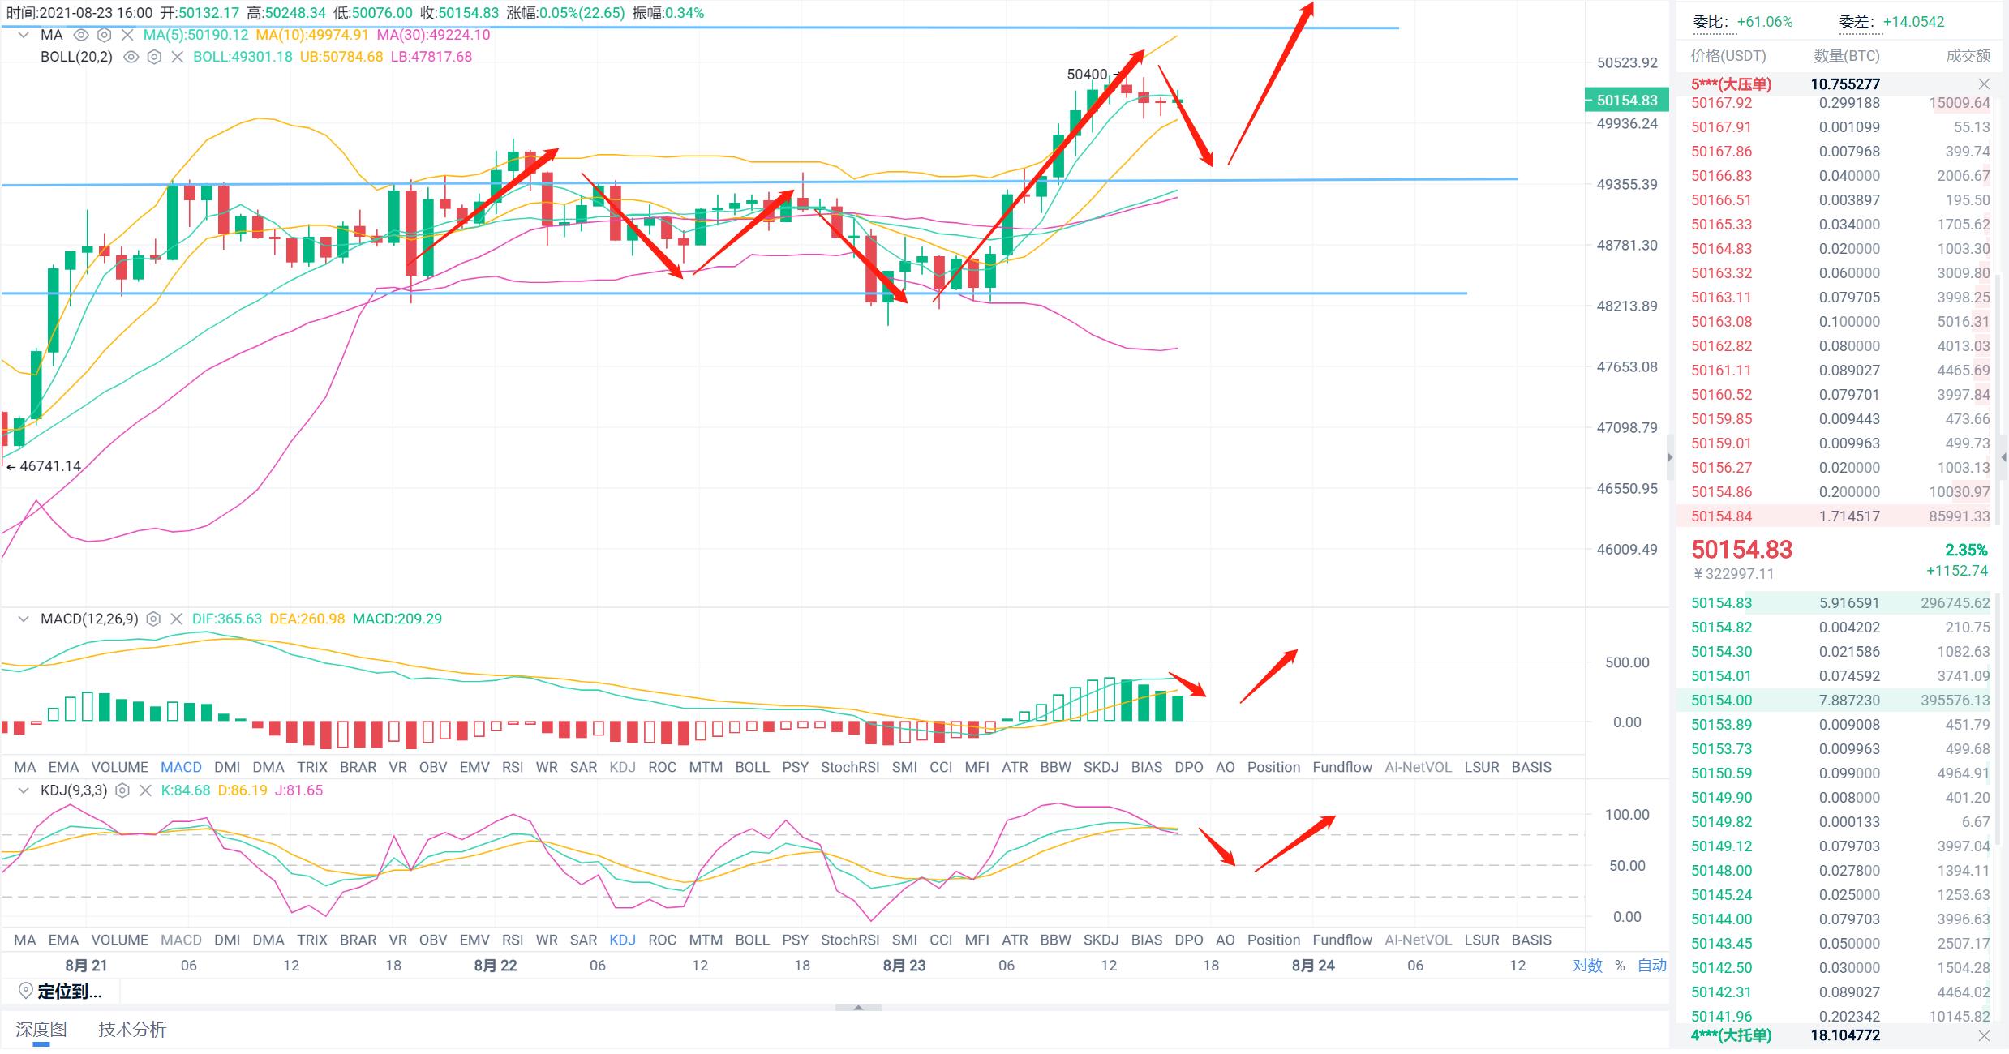Image resolution: width=2009 pixels, height=1054 pixels.
Task: Click 自动 auto scale button
Action: tap(1651, 966)
